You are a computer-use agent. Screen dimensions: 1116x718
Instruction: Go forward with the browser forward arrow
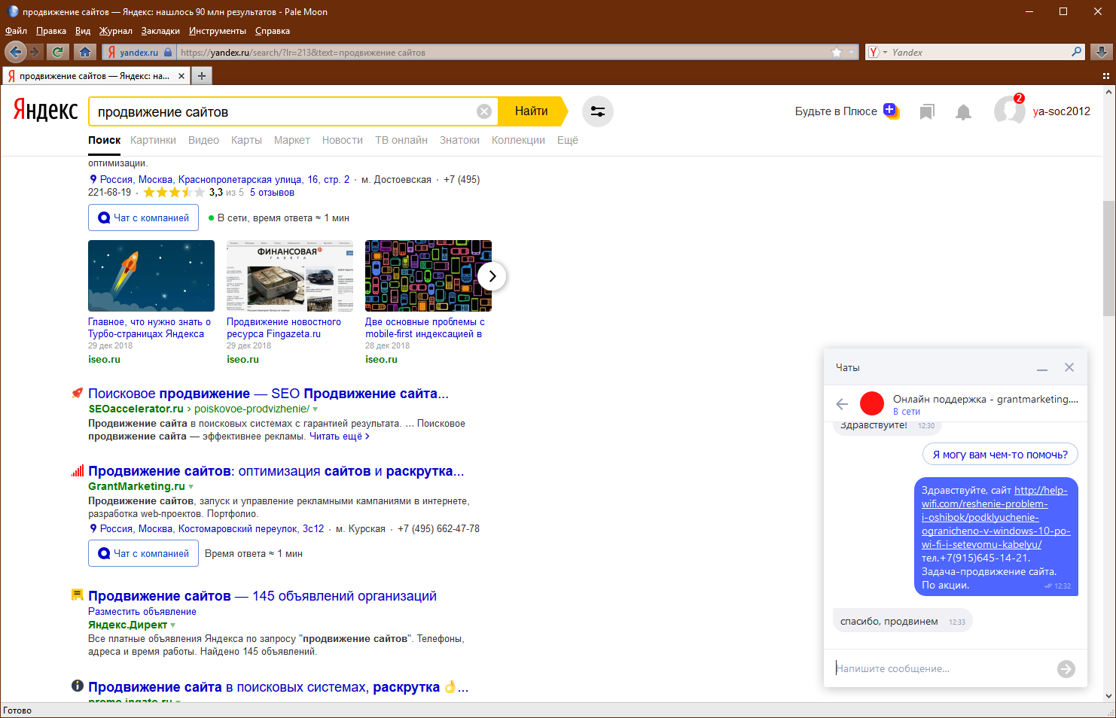[x=35, y=52]
